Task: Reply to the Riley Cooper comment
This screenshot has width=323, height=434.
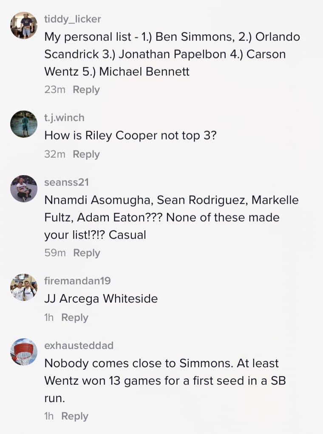Action: point(86,154)
